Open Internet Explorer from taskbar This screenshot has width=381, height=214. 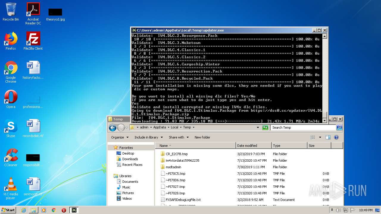tap(24, 210)
